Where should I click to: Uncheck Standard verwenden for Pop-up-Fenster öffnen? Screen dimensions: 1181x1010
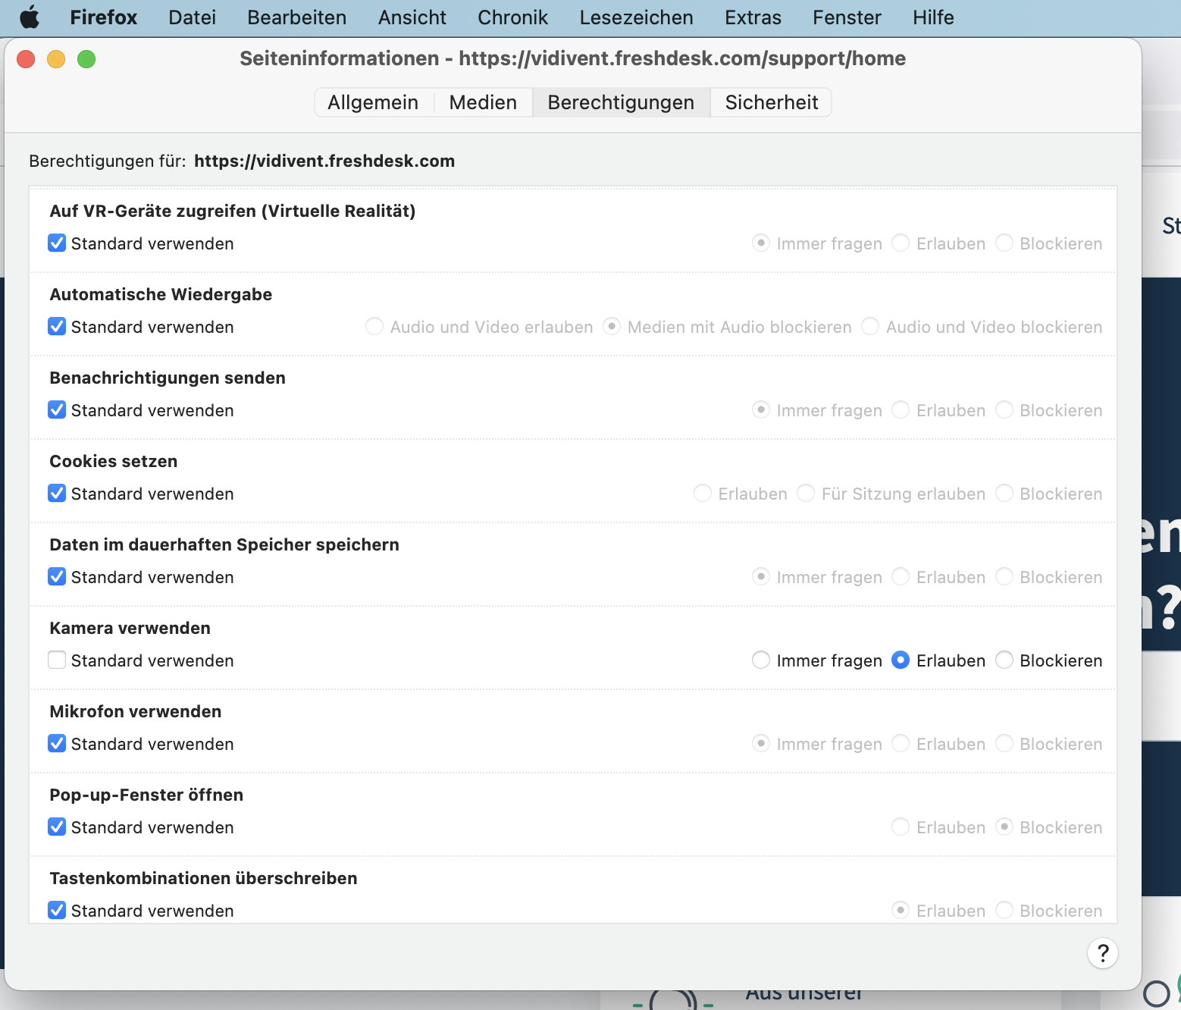[57, 827]
